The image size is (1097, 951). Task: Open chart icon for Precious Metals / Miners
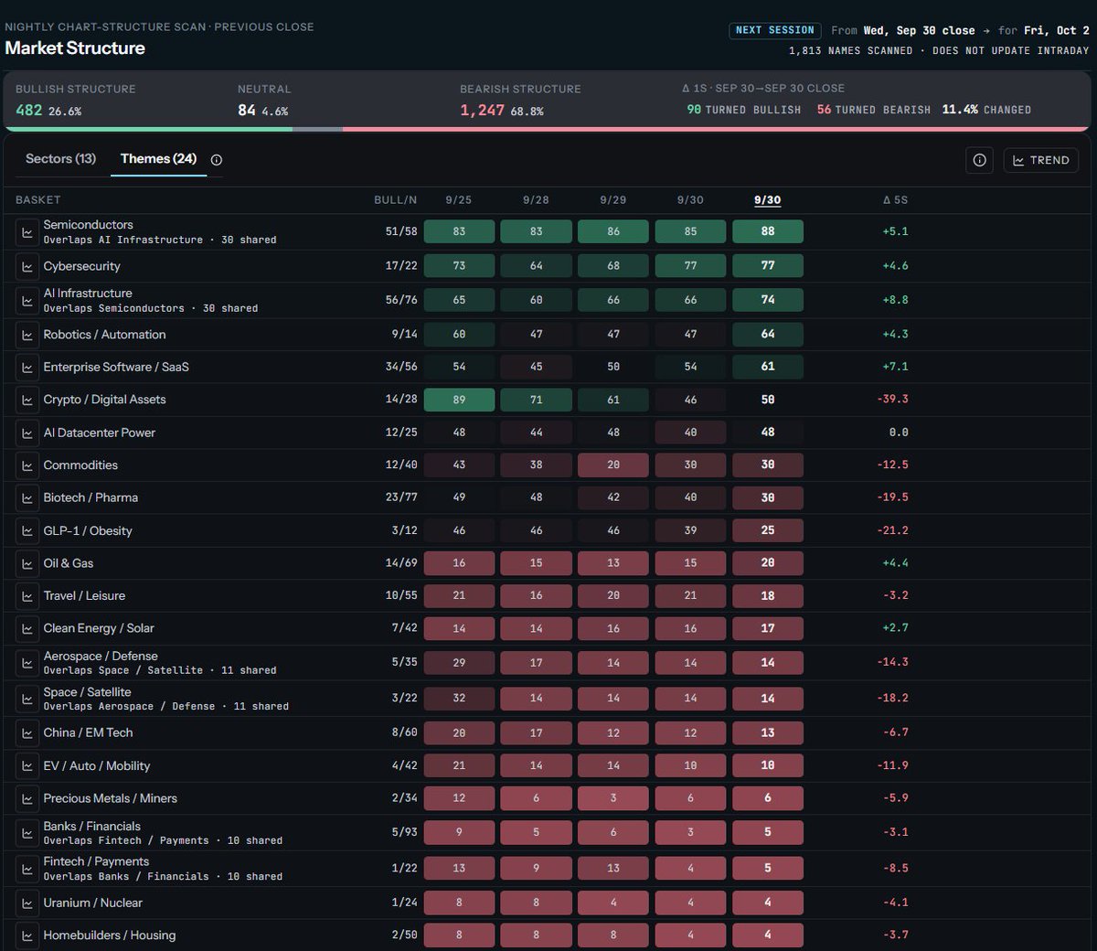click(27, 799)
